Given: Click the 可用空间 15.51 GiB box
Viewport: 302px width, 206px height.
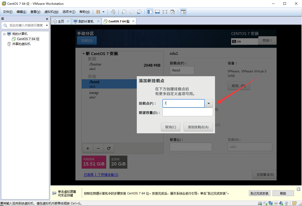Looking at the screenshot, I should click(94, 162).
